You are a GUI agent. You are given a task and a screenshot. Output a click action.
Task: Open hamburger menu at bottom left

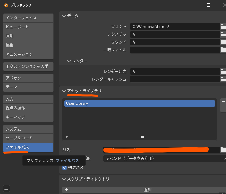click(6, 188)
